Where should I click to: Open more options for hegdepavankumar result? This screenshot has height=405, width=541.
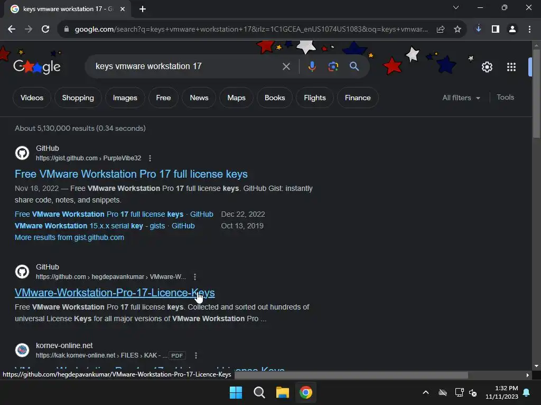[195, 277]
